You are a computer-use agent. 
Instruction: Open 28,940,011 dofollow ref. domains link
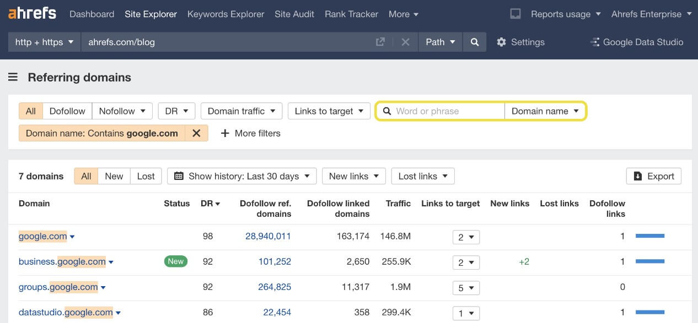[x=268, y=236]
